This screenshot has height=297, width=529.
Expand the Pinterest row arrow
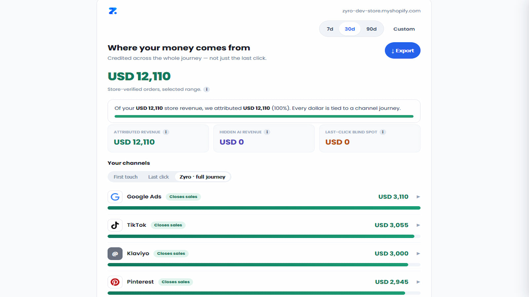pos(418,282)
